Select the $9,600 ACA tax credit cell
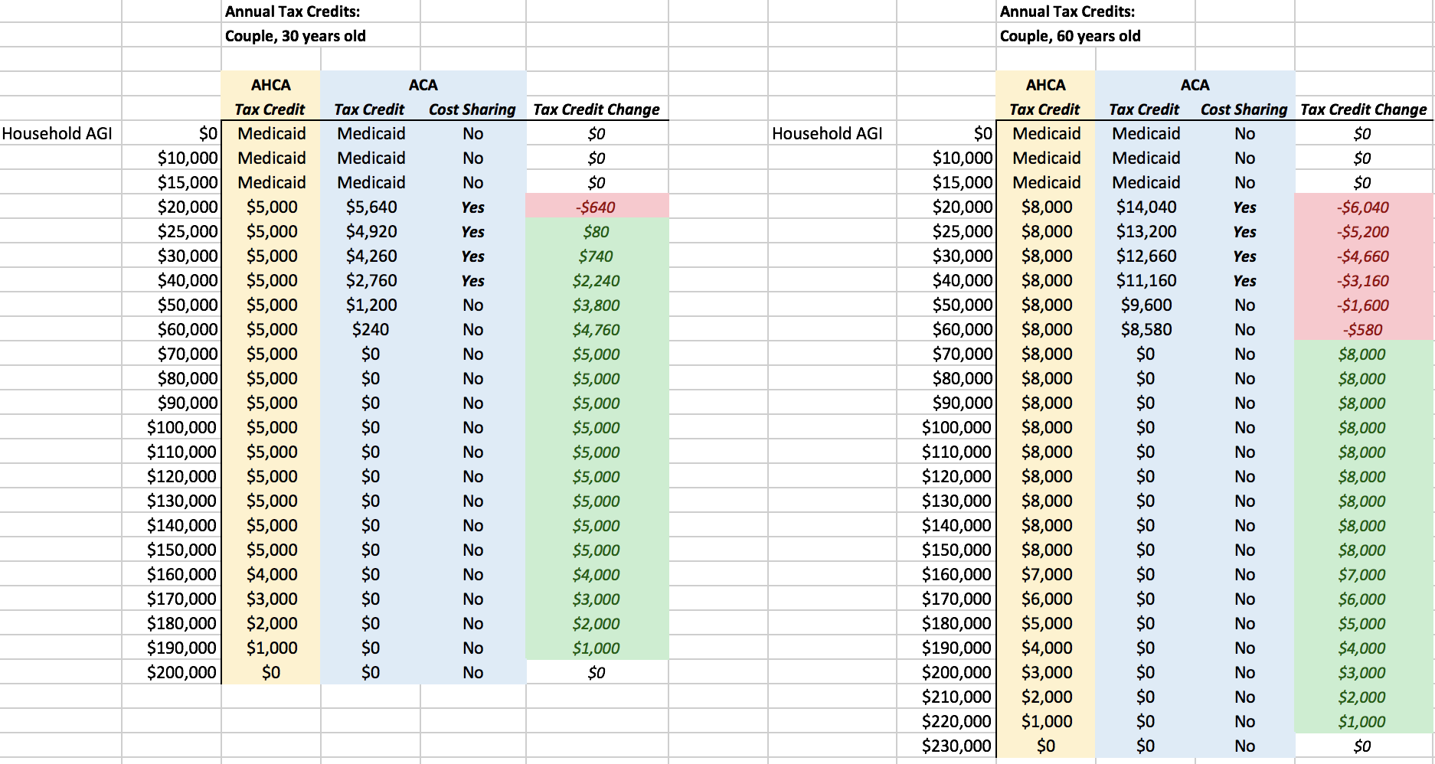1435x764 pixels. click(x=1146, y=305)
